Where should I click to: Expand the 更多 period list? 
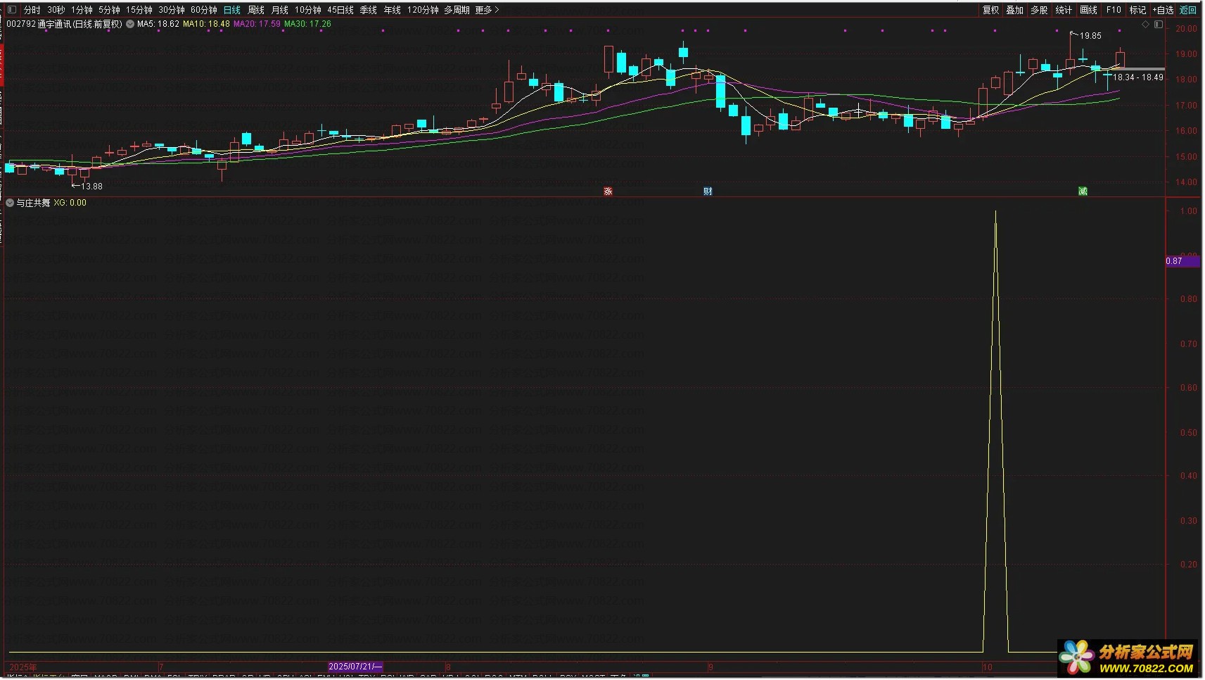click(x=487, y=10)
